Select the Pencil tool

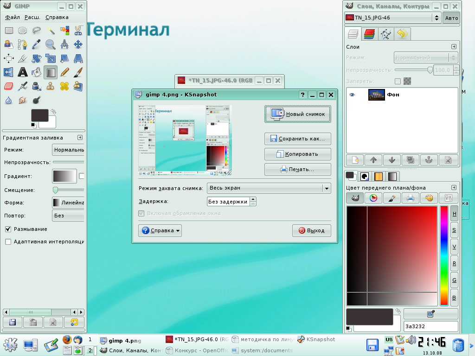click(64, 72)
